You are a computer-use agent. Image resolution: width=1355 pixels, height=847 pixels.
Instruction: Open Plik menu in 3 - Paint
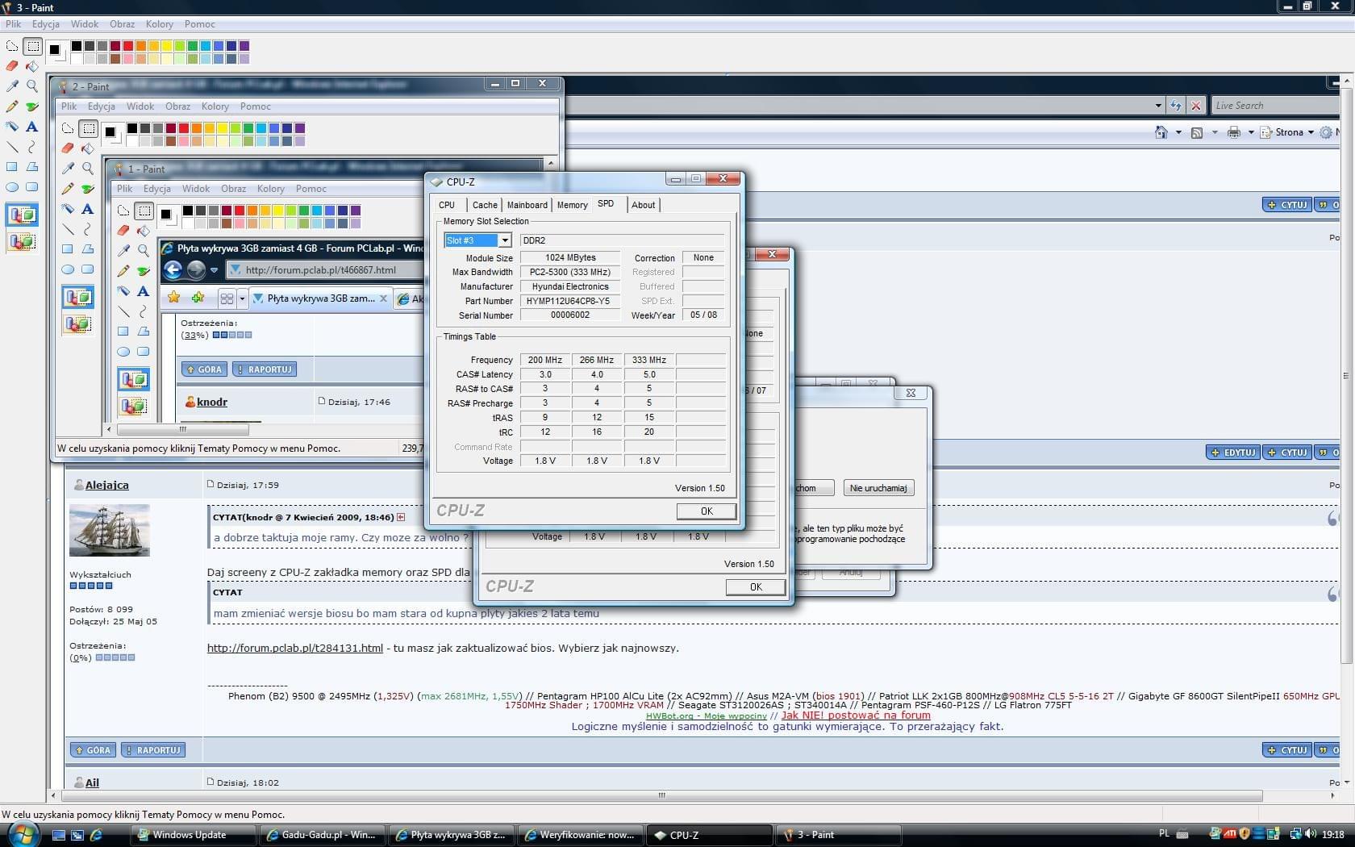coord(14,24)
